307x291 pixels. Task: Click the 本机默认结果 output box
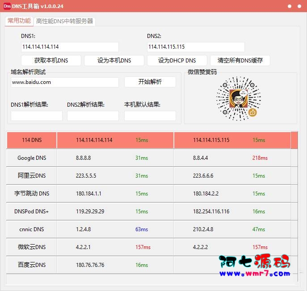pyautogui.click(x=150, y=116)
